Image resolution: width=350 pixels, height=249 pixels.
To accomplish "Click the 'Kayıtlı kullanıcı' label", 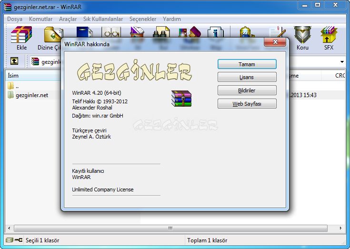I will [x=88, y=171].
